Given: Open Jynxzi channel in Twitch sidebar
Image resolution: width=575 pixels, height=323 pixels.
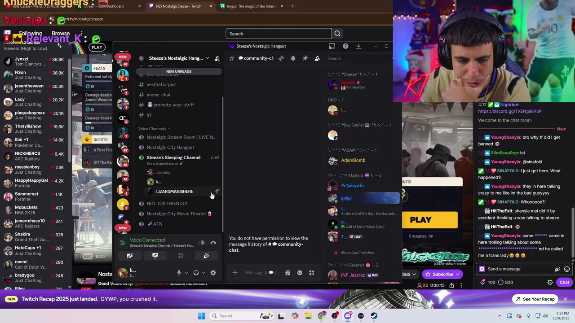Looking at the screenshot, I should pyautogui.click(x=35, y=61).
